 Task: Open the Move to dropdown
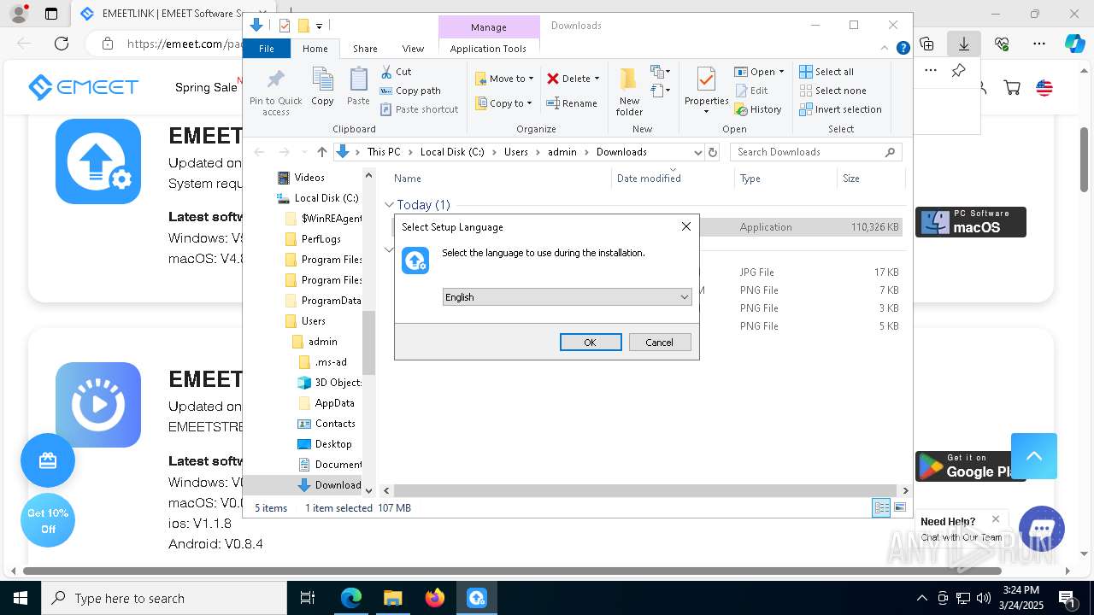click(504, 79)
